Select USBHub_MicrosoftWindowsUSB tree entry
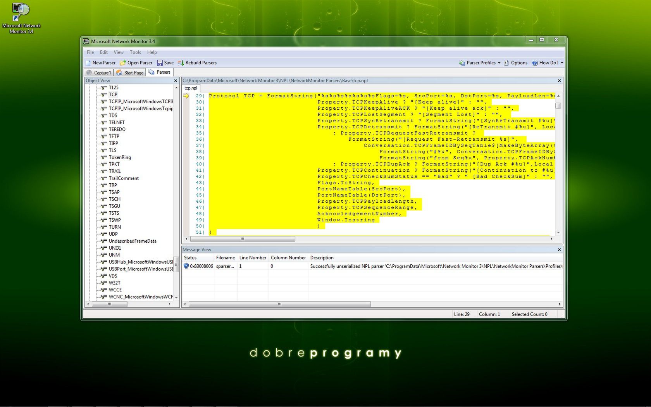The height and width of the screenshot is (407, 651). [x=141, y=262]
